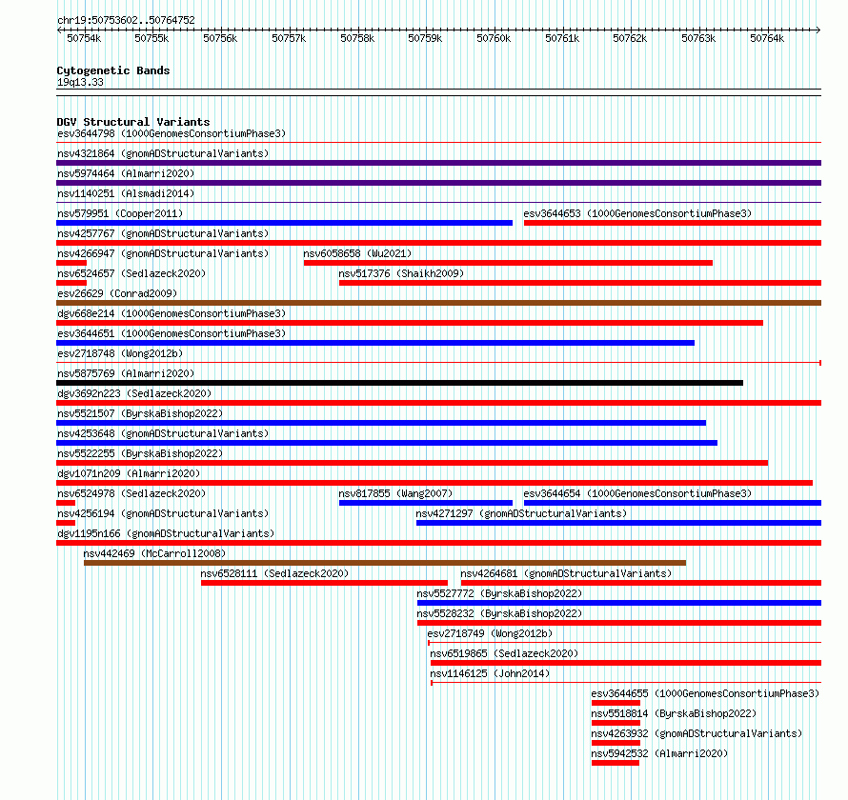Image resolution: width=848 pixels, height=800 pixels.
Task: Select the short red bar under nsv5942532
Action: pyautogui.click(x=616, y=763)
